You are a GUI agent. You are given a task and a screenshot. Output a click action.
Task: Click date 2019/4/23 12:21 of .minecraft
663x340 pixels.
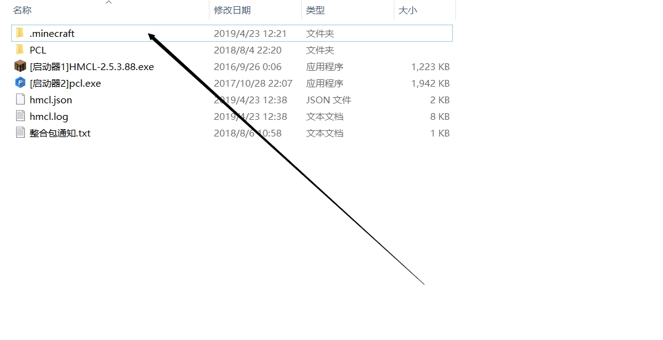coord(250,33)
